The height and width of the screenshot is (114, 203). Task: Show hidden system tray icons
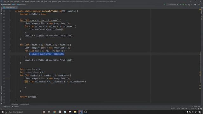click(185, 112)
